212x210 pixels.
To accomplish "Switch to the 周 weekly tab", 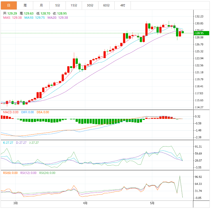I will coord(25,5).
